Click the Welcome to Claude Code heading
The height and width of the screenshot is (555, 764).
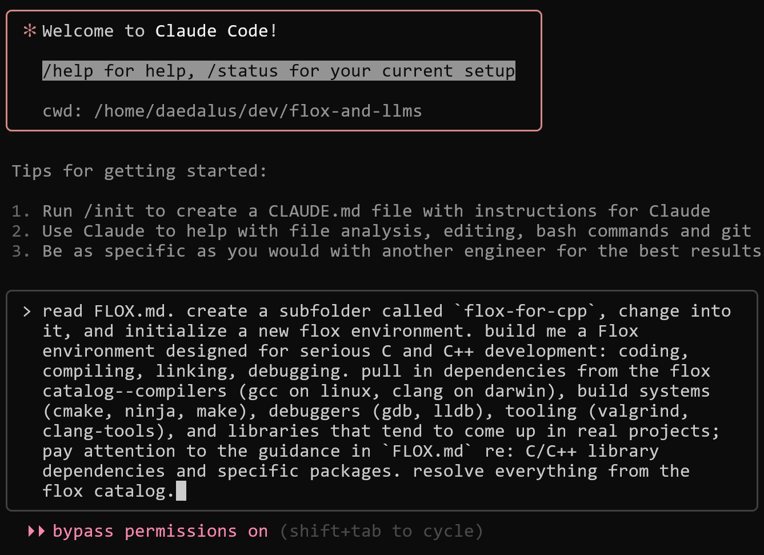coord(160,31)
